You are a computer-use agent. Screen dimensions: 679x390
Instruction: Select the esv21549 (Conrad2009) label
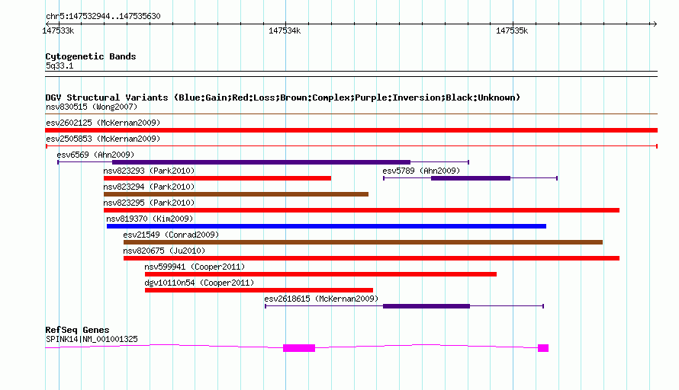click(171, 235)
